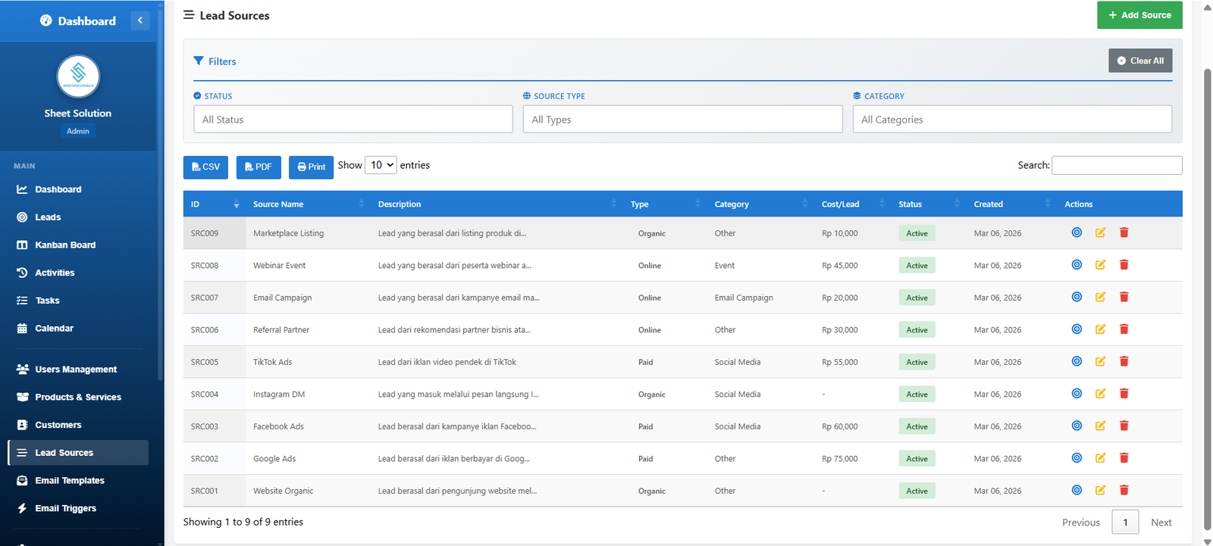View details of SRC006 Referral Partner
Image resolution: width=1213 pixels, height=546 pixels.
(x=1077, y=329)
